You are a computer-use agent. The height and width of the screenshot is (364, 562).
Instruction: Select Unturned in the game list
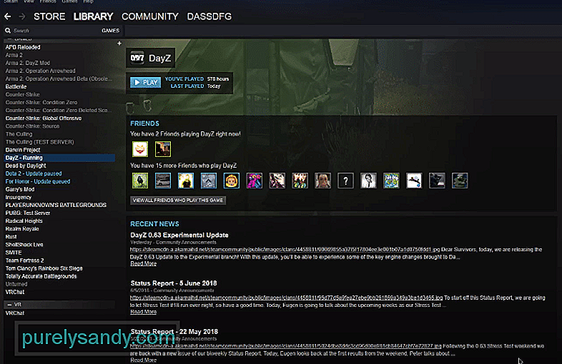click(16, 284)
